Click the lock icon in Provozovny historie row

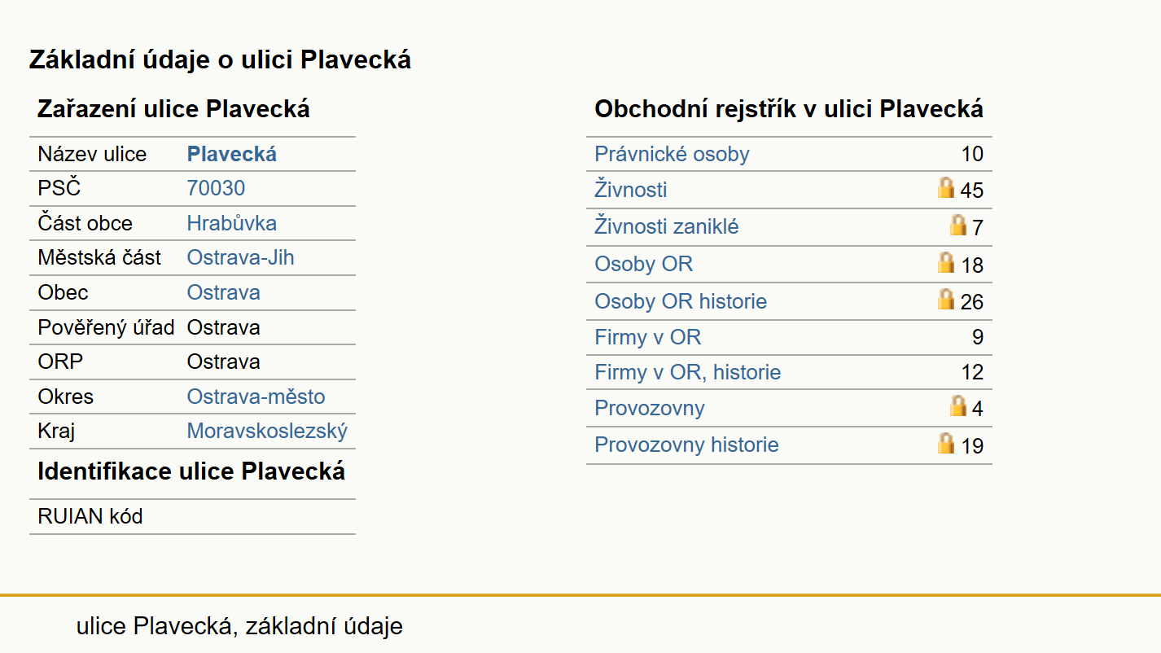click(x=946, y=443)
